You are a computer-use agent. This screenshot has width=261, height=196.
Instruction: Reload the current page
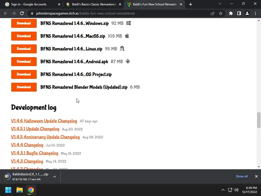pos(22,13)
